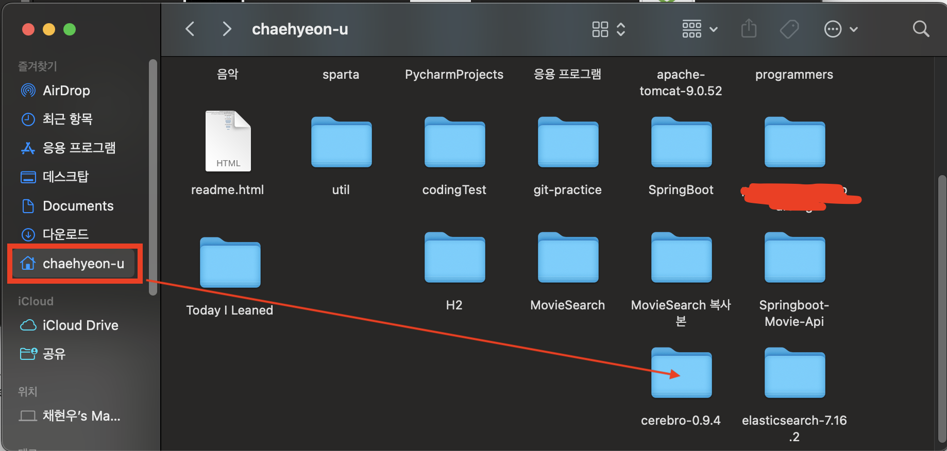Switch to icon grid view

[x=600, y=29]
